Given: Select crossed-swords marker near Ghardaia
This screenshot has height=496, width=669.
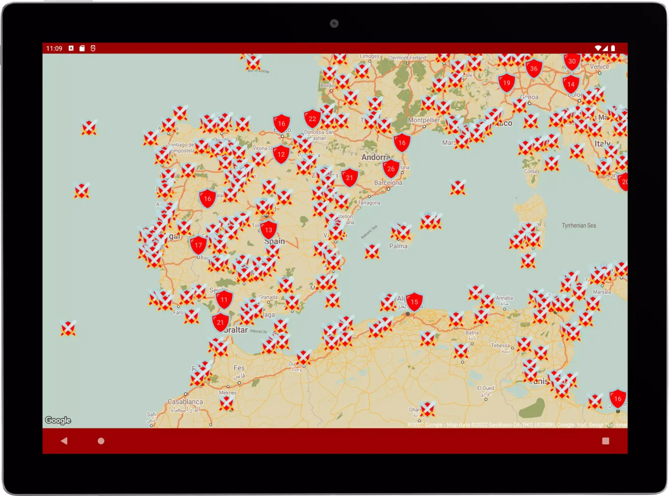Looking at the screenshot, I should point(427,409).
